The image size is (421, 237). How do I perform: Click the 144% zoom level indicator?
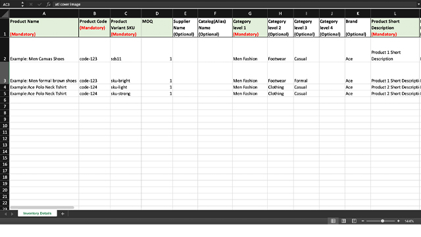click(x=409, y=221)
